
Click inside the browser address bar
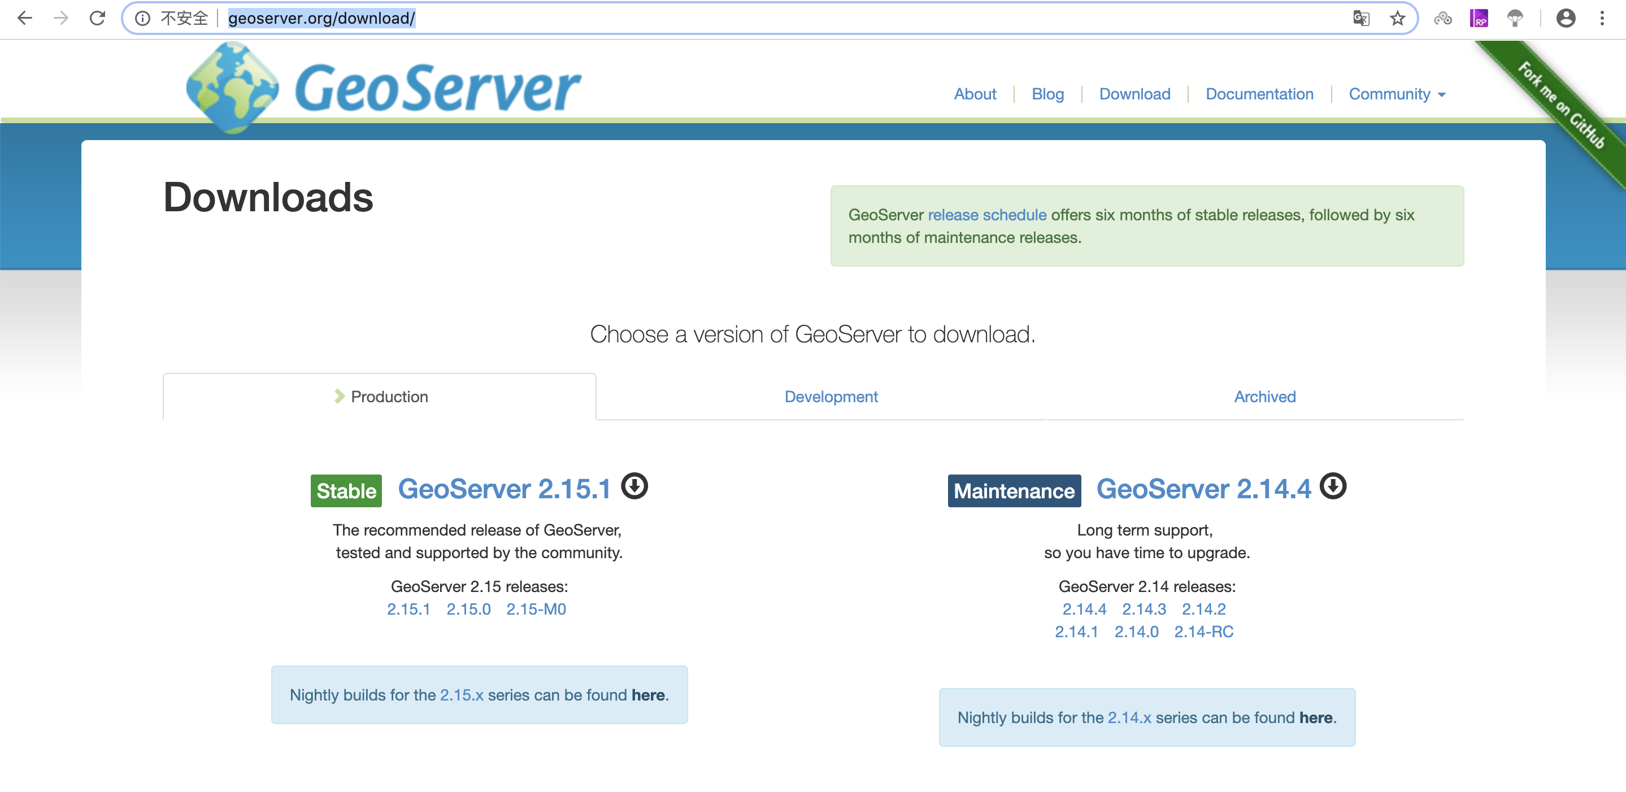point(442,18)
